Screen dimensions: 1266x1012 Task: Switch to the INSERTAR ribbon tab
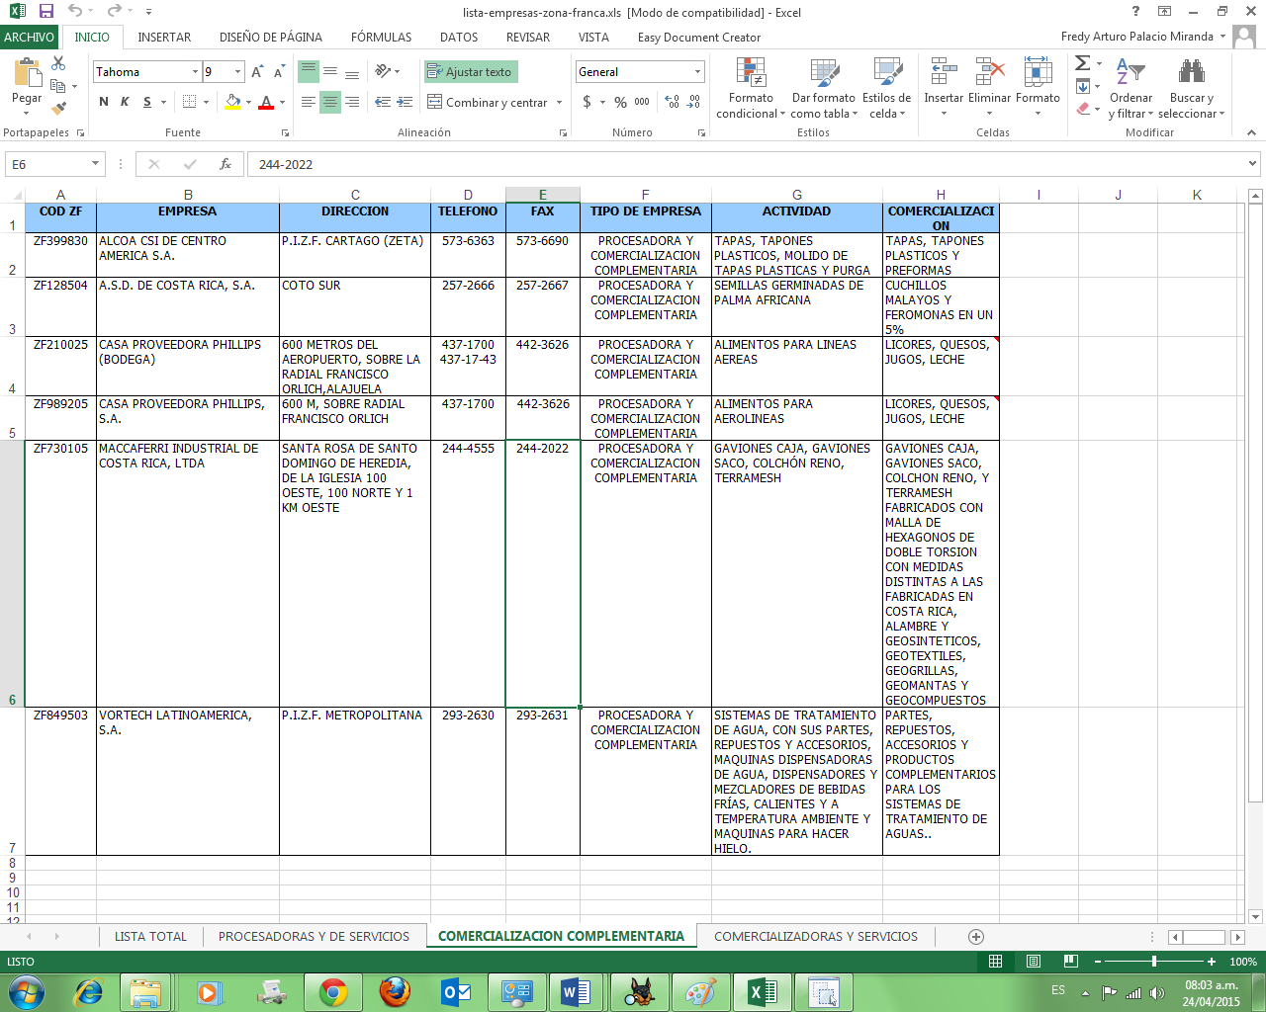click(x=164, y=37)
